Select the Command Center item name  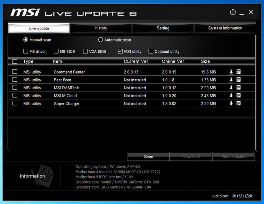(x=69, y=72)
